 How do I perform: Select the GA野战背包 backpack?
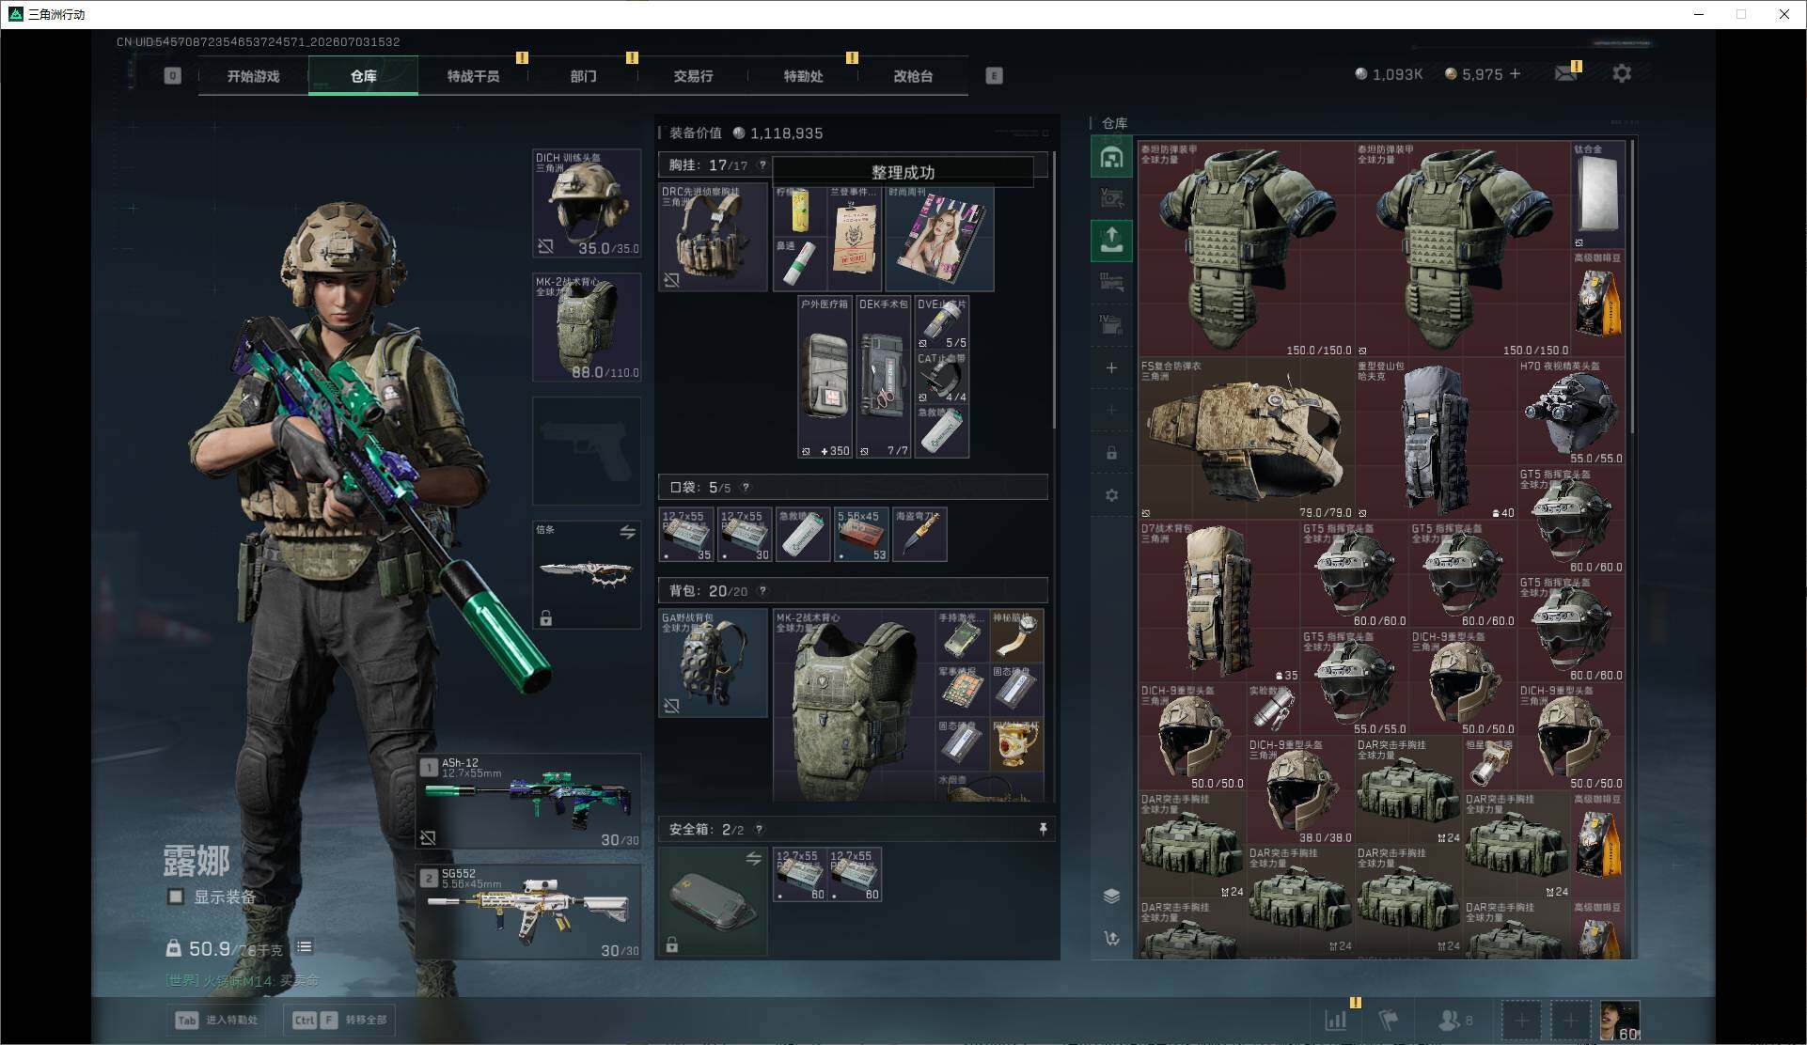[713, 663]
